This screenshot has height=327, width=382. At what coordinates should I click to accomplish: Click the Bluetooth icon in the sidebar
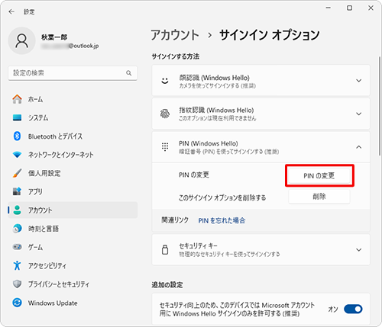(x=17, y=136)
